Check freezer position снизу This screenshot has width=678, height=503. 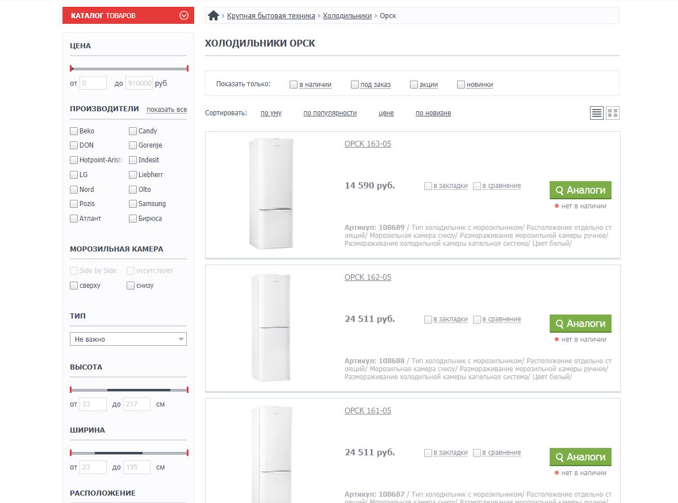click(131, 285)
